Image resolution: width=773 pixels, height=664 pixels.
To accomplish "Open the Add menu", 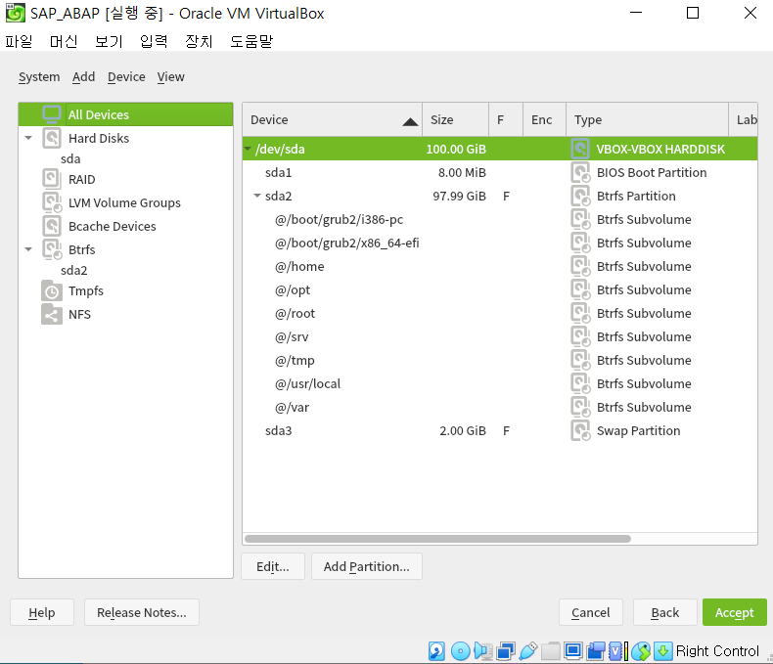I will pos(83,77).
